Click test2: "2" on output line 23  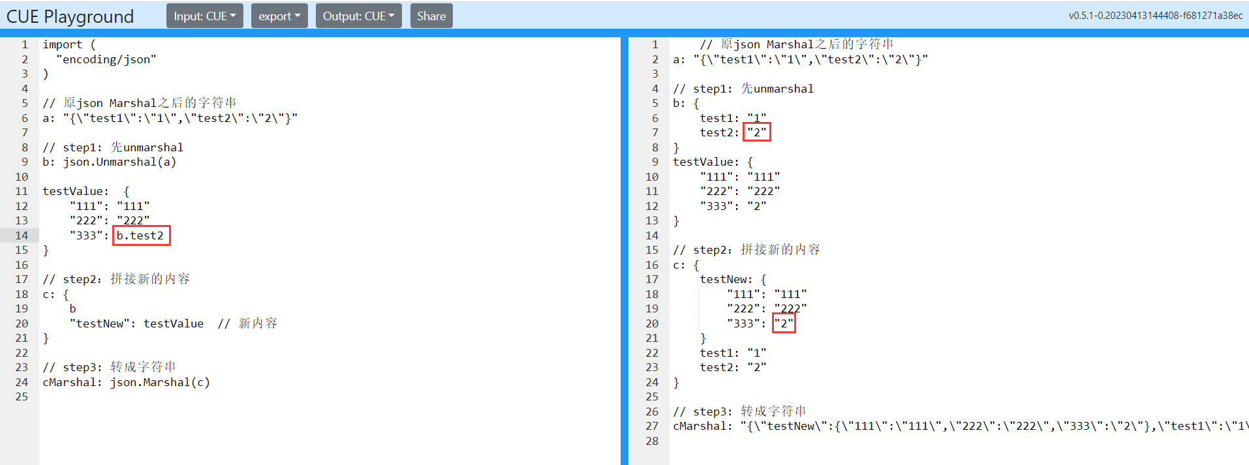pos(733,367)
